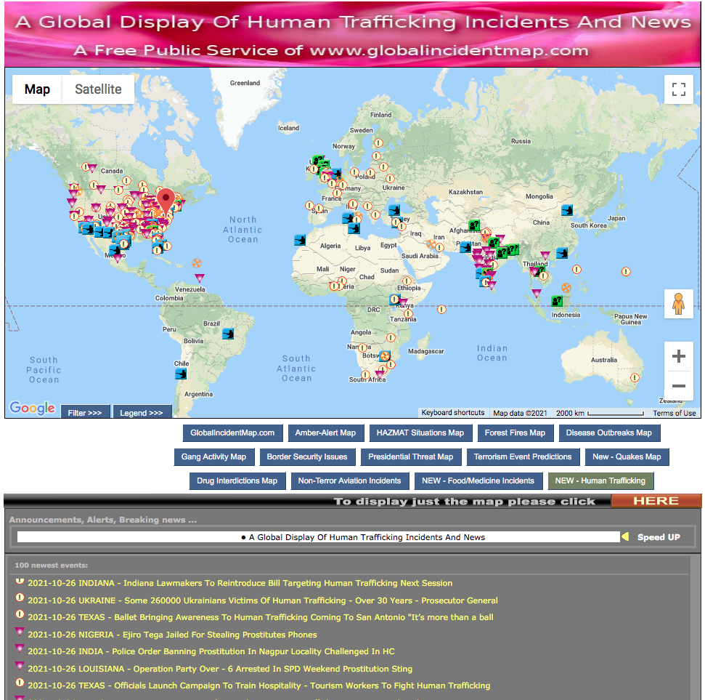Click the exclamation marker in Indian Ocean
The height and width of the screenshot is (700, 705).
tap(441, 309)
